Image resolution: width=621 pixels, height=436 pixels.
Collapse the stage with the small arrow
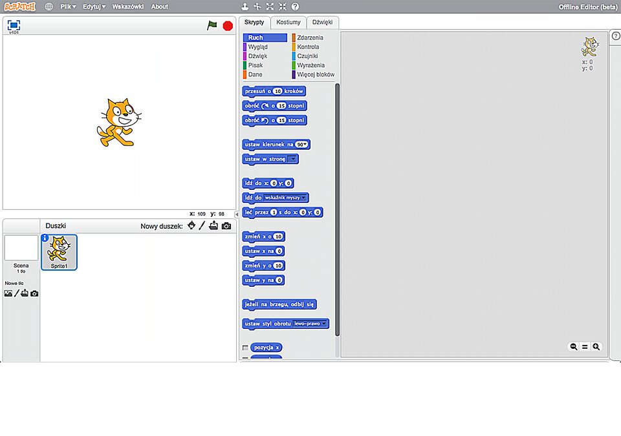(x=237, y=214)
